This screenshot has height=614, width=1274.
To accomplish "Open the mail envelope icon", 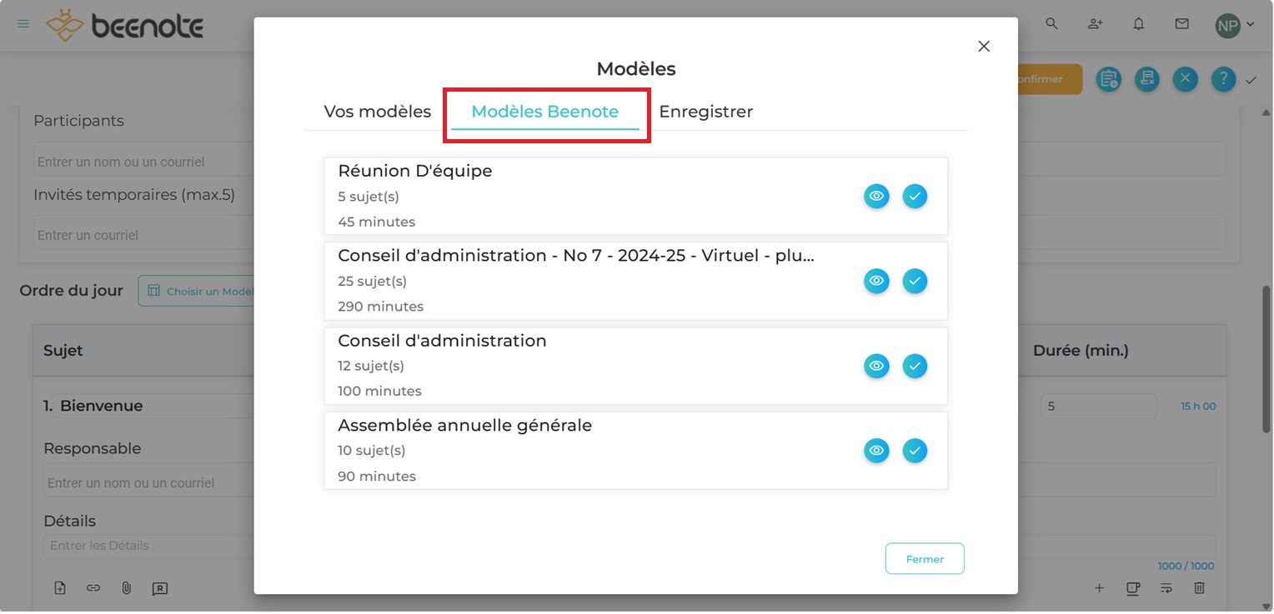I will click(x=1182, y=24).
